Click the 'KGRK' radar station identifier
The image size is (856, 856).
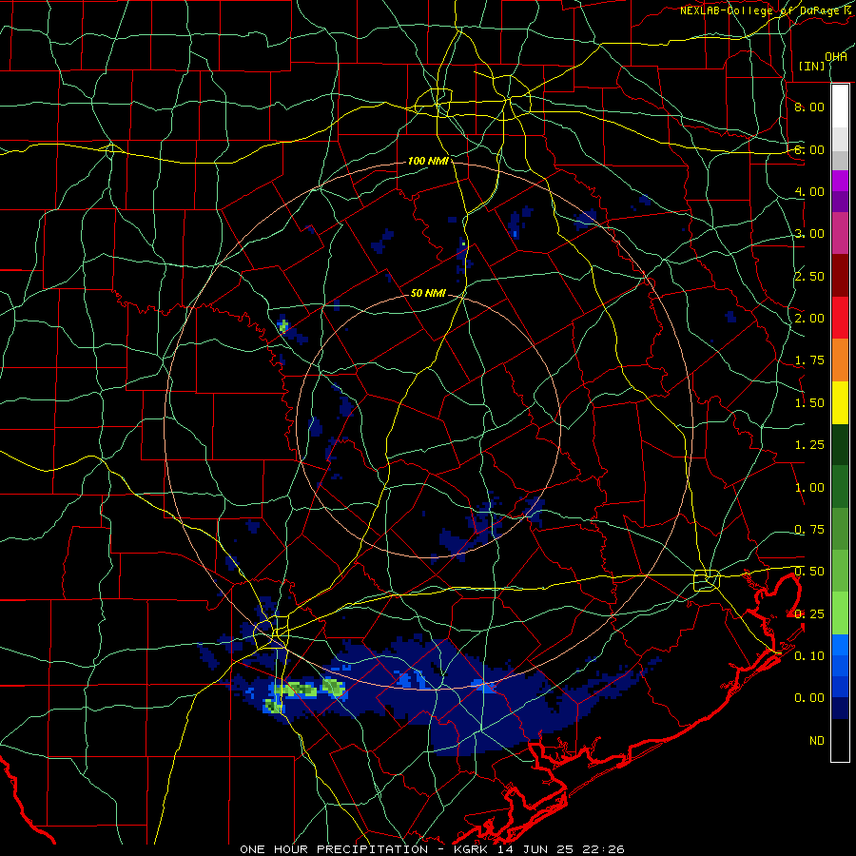click(x=473, y=849)
